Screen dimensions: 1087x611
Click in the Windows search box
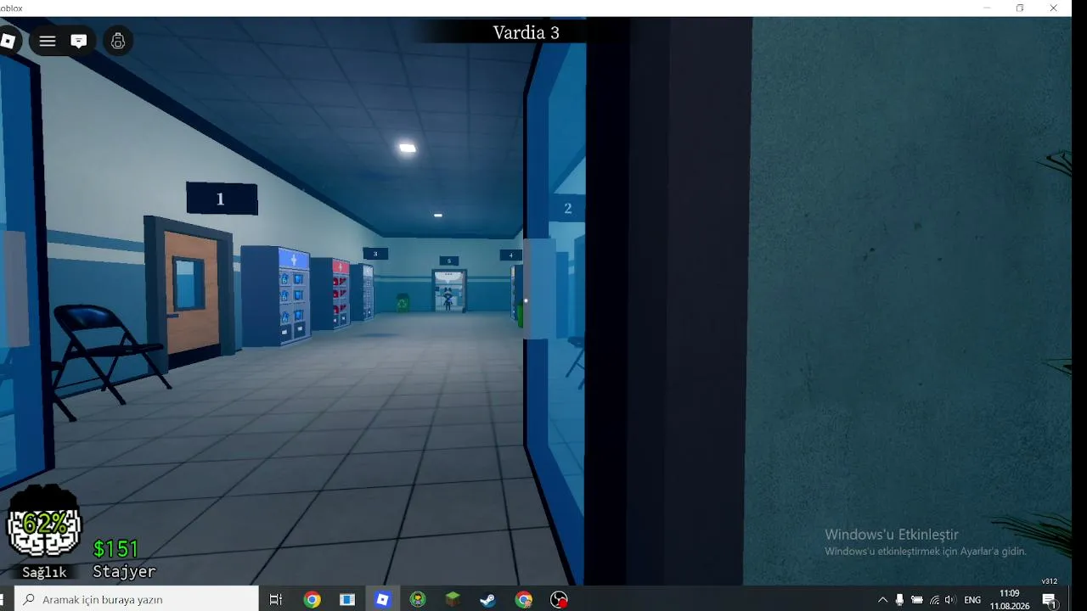coord(136,599)
